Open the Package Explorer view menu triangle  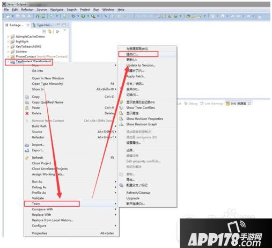(x=64, y=30)
